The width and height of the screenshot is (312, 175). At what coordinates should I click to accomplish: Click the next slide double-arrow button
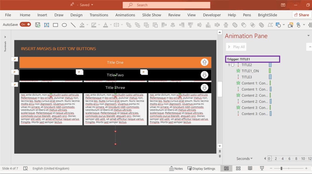(220, 156)
